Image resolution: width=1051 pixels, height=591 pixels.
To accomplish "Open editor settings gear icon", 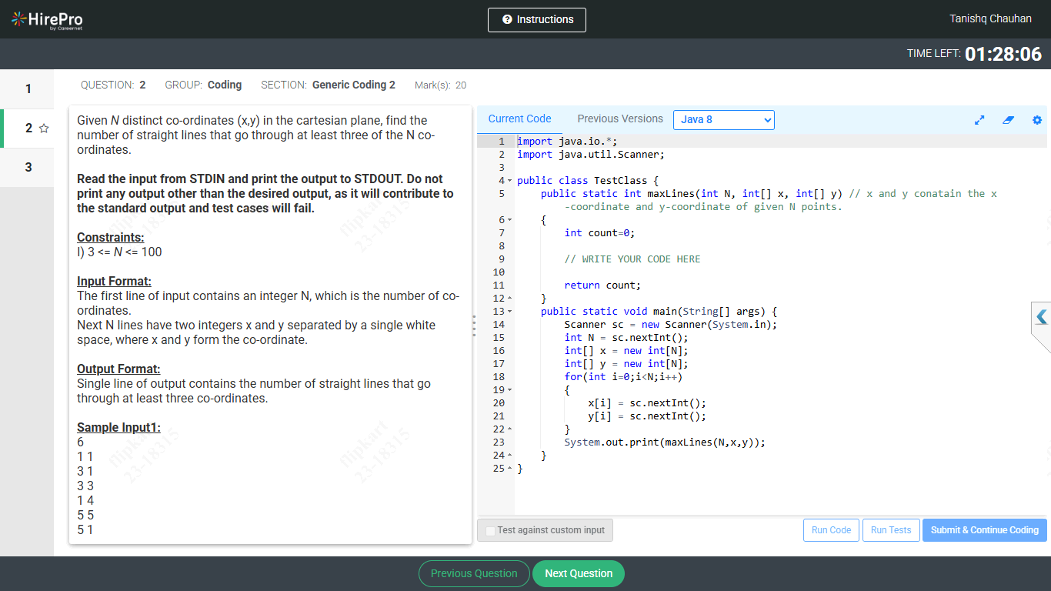I will pos(1037,120).
